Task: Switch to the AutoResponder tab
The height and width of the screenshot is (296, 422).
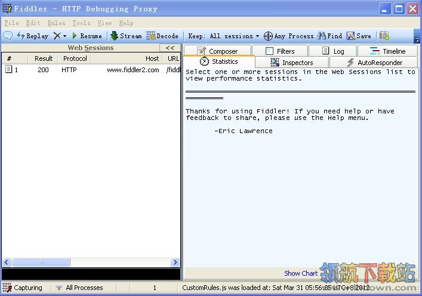Action: [374, 63]
